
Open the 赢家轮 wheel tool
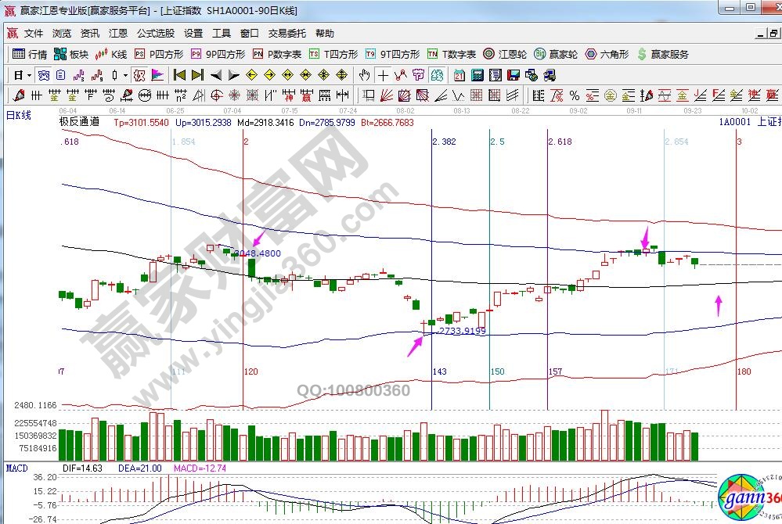click(556, 54)
